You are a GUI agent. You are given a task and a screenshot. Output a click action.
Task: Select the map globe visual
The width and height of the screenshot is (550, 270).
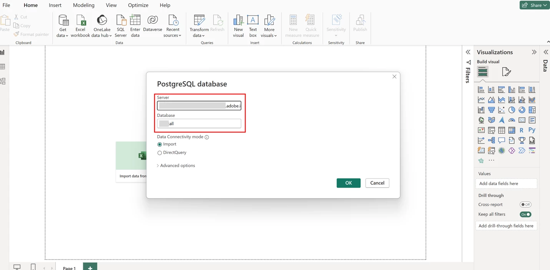click(x=481, y=120)
